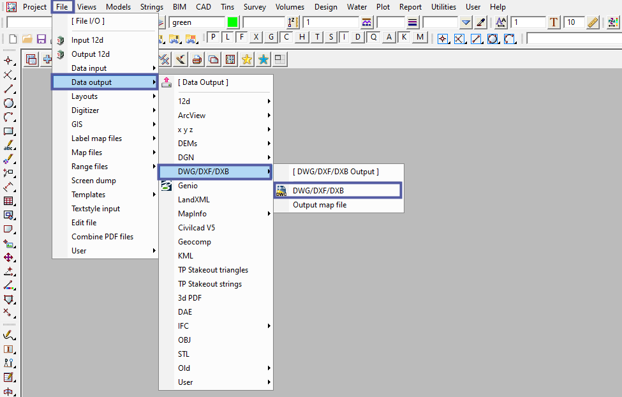This screenshot has height=397, width=622.
Task: Click the green colour swatch
Action: (x=232, y=22)
